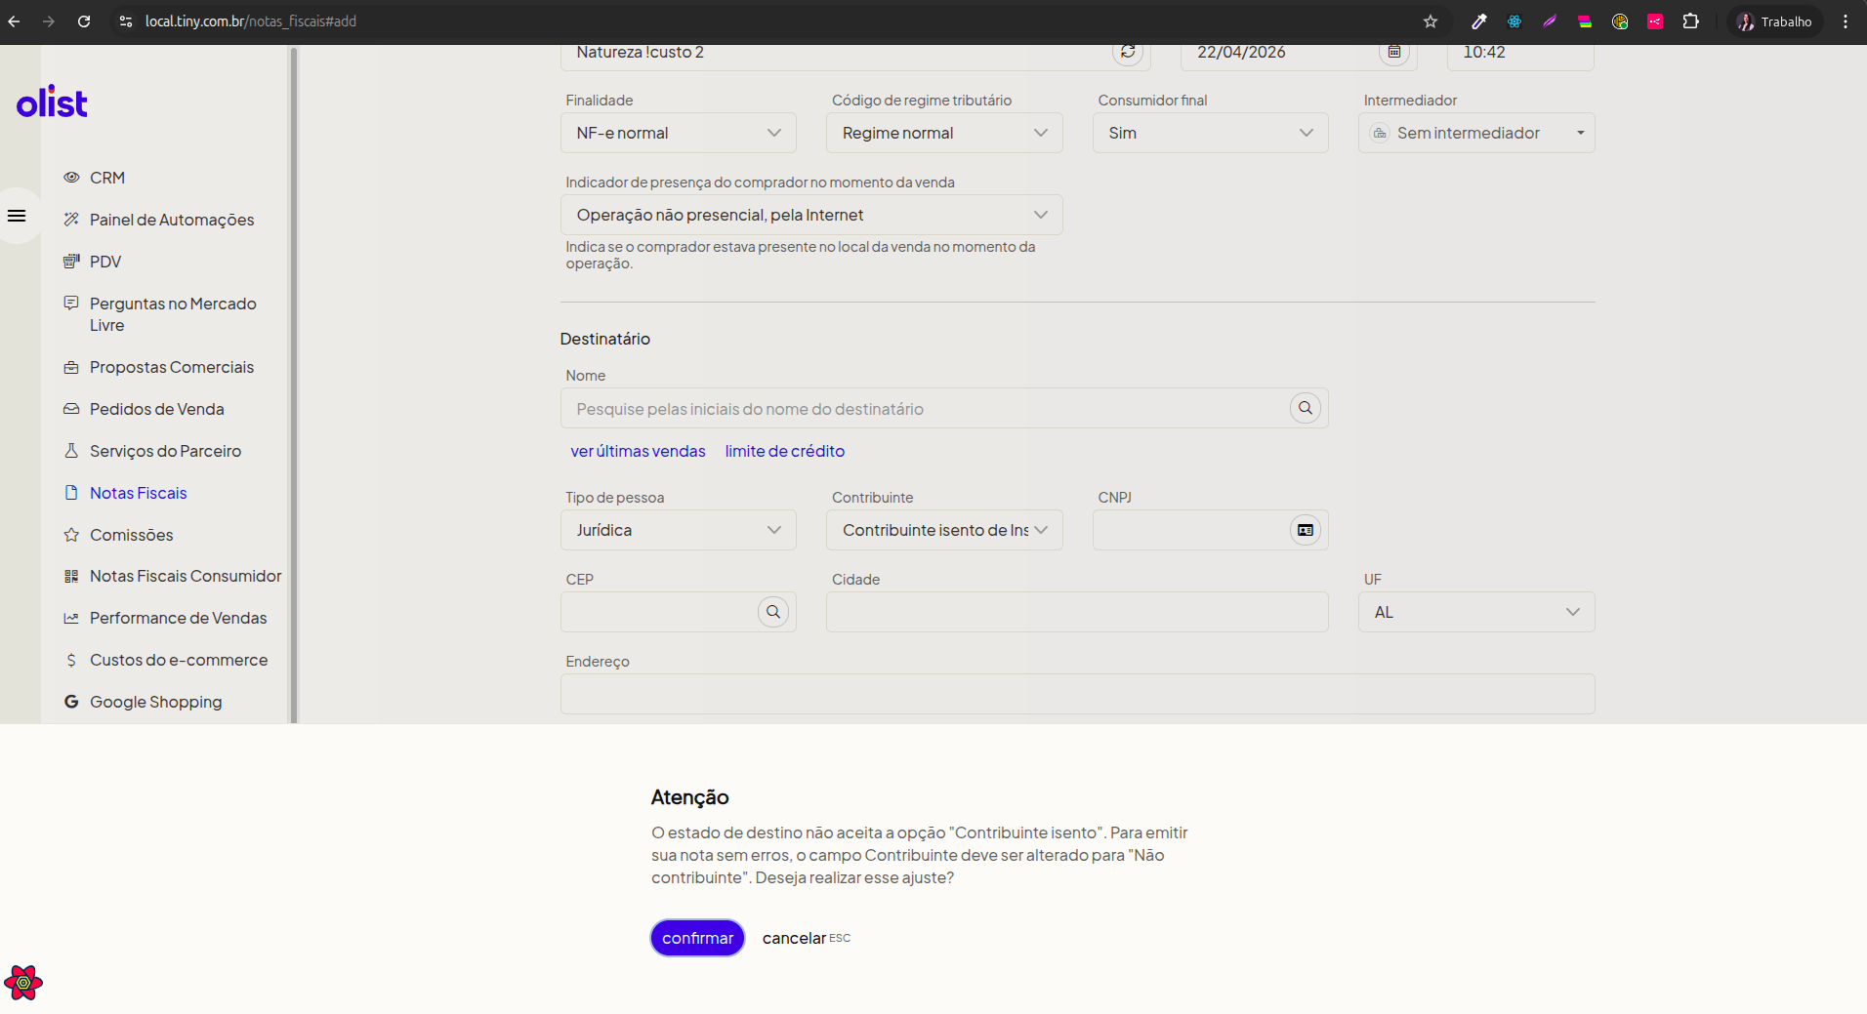Click the sidebar vertical scrollbar

(x=293, y=385)
